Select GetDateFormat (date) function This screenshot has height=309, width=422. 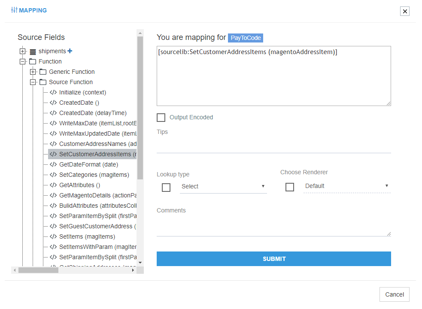pyautogui.click(x=88, y=164)
